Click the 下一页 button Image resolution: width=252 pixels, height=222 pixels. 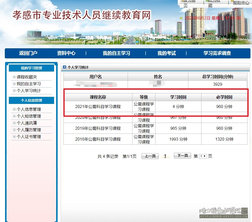pyautogui.click(x=182, y=156)
